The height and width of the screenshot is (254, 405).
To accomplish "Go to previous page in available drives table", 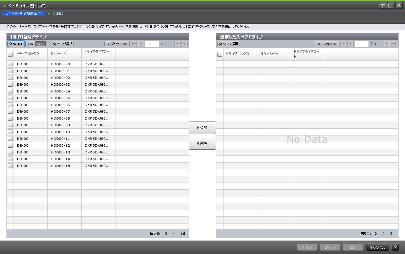I will click(x=141, y=44).
